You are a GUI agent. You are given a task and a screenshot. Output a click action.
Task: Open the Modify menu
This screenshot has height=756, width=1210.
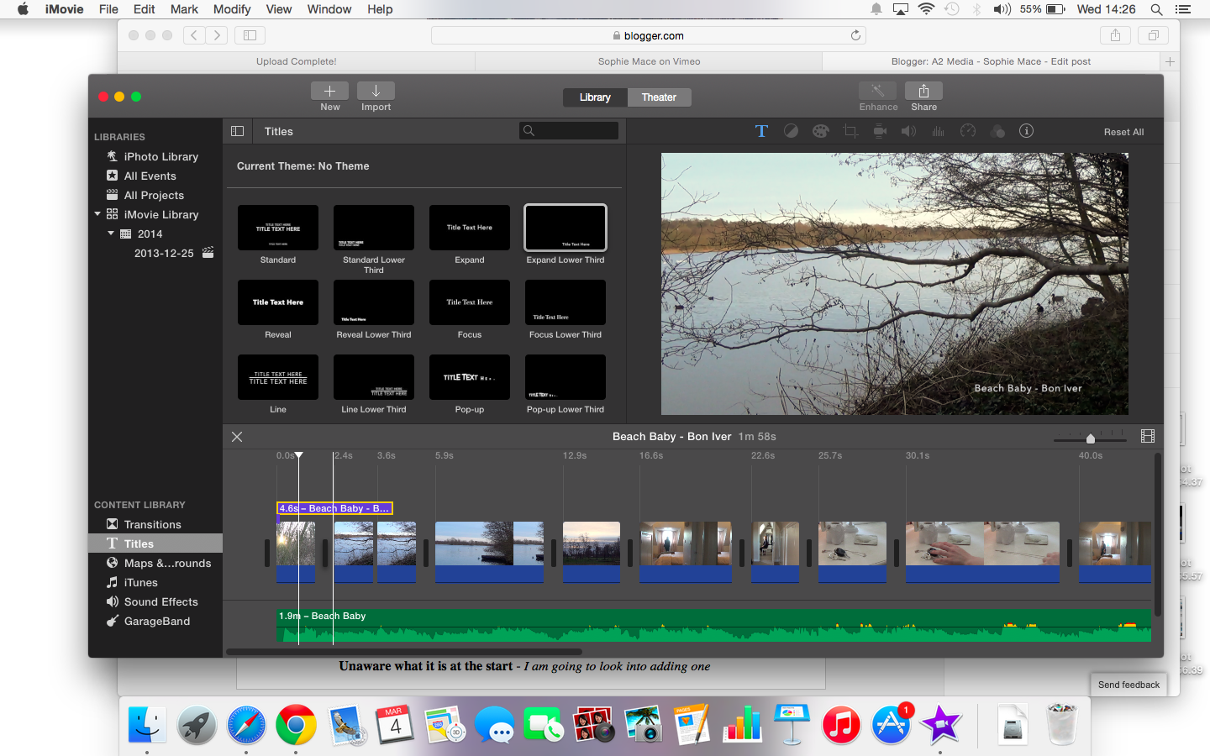point(232,9)
